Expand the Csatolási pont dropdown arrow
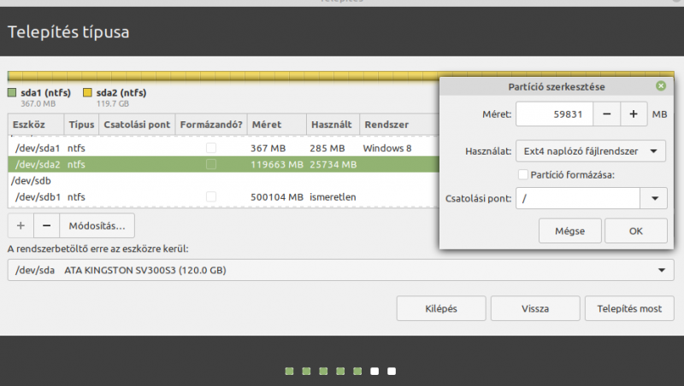The height and width of the screenshot is (386, 684). [653, 198]
